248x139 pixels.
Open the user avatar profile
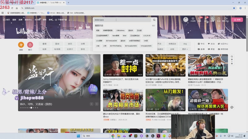[x=185, y=19]
